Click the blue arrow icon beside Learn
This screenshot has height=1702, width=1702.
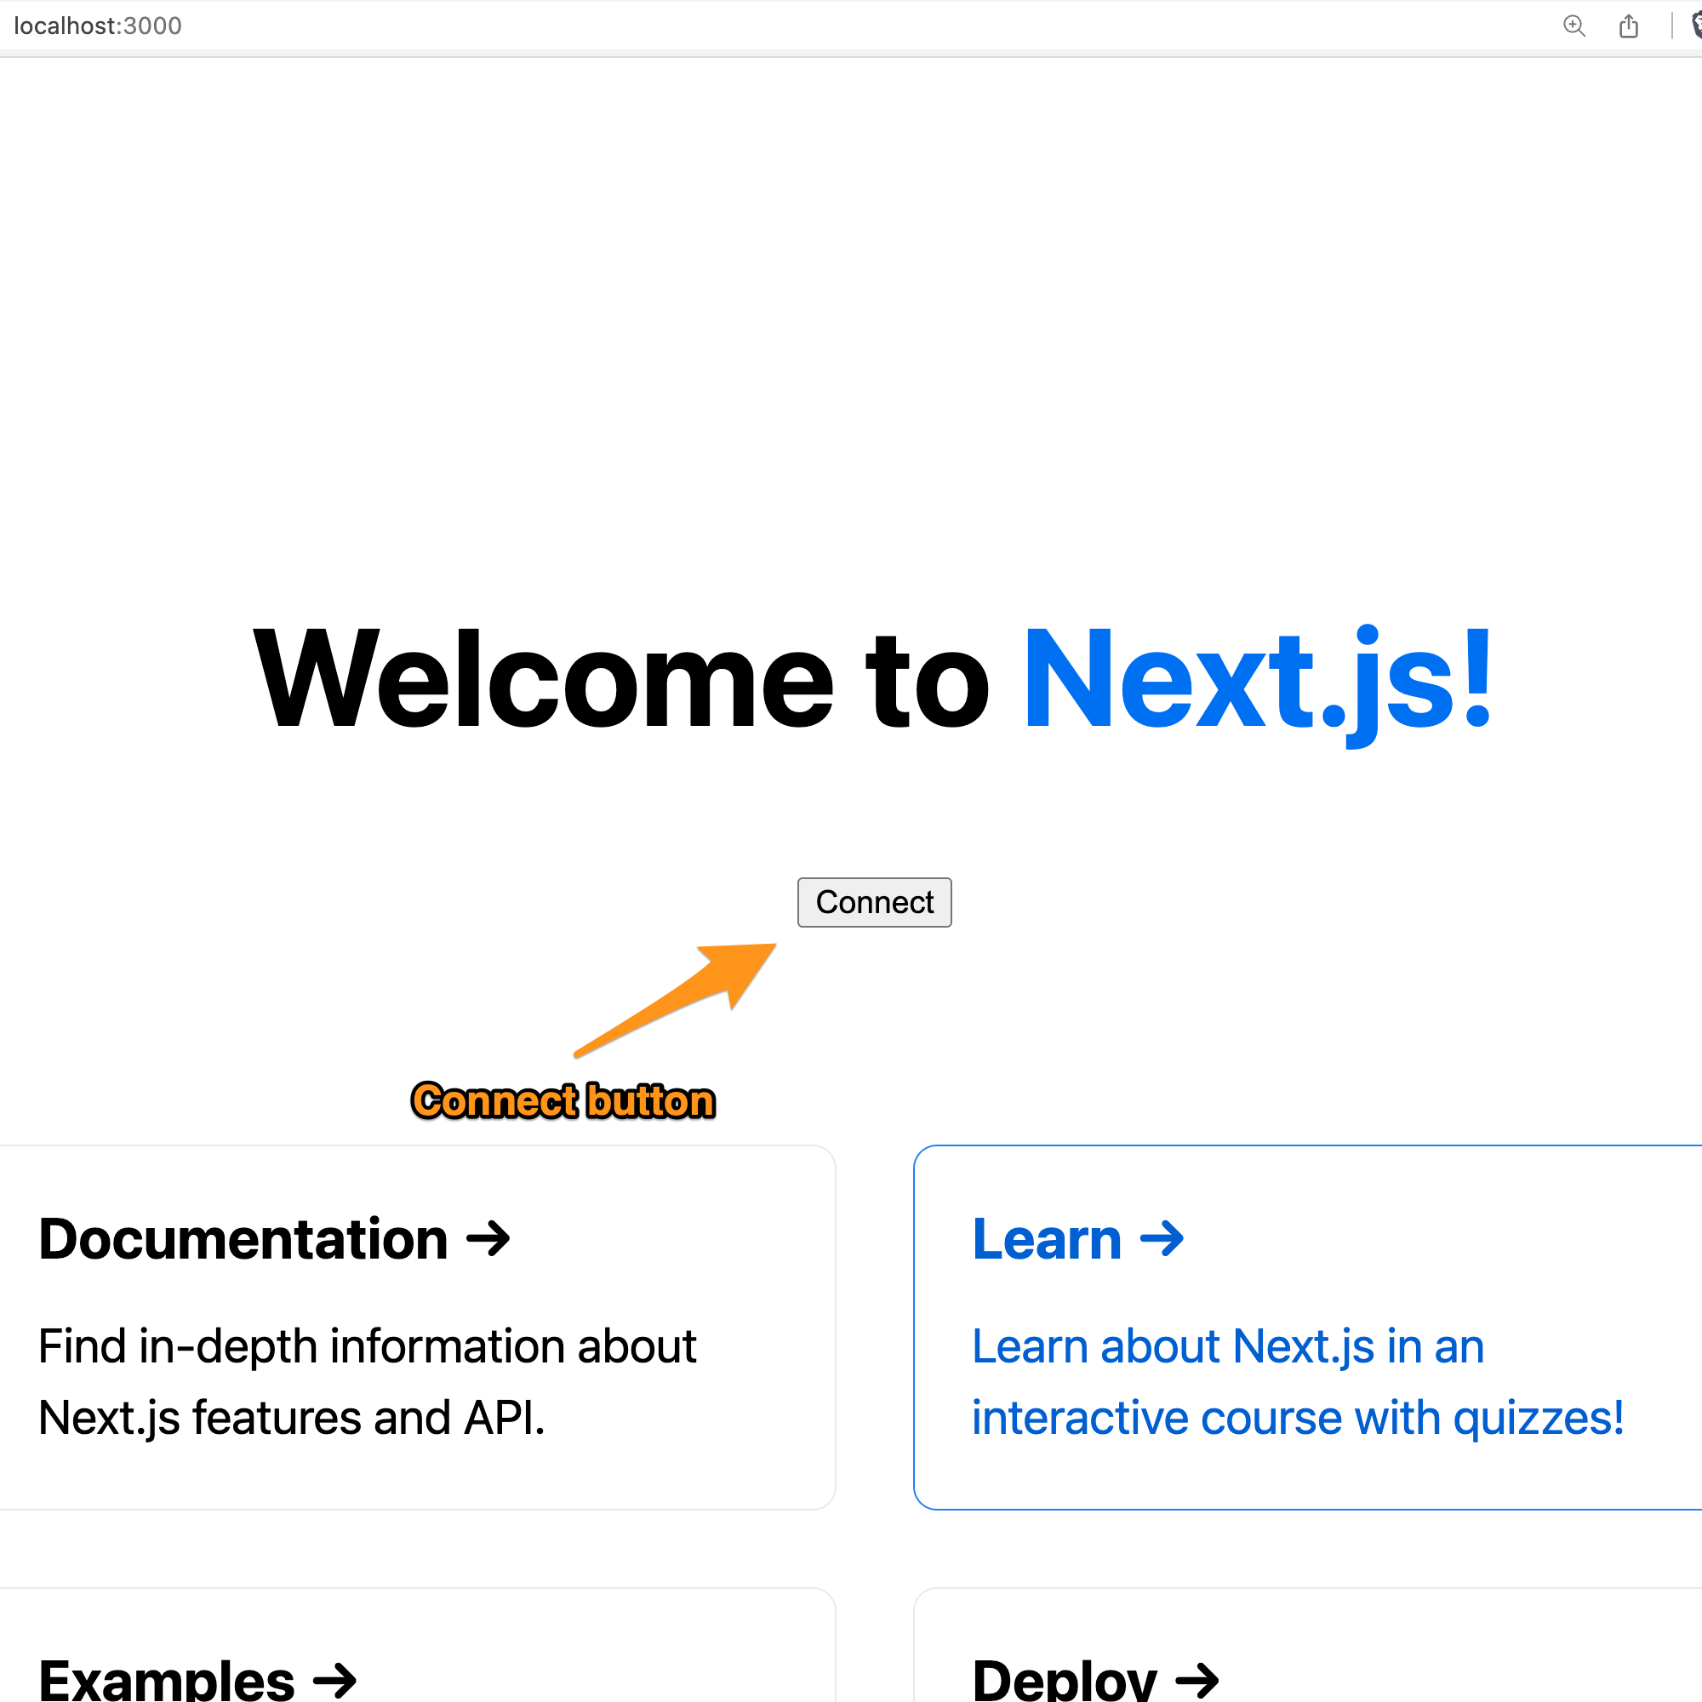[1162, 1238]
